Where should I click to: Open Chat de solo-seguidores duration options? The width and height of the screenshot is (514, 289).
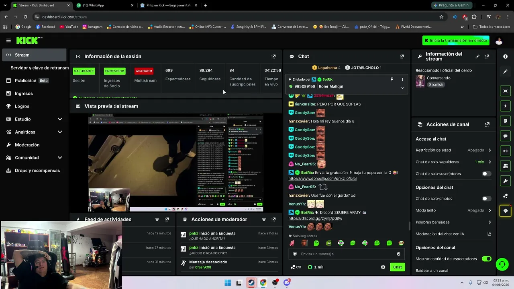click(453, 162)
